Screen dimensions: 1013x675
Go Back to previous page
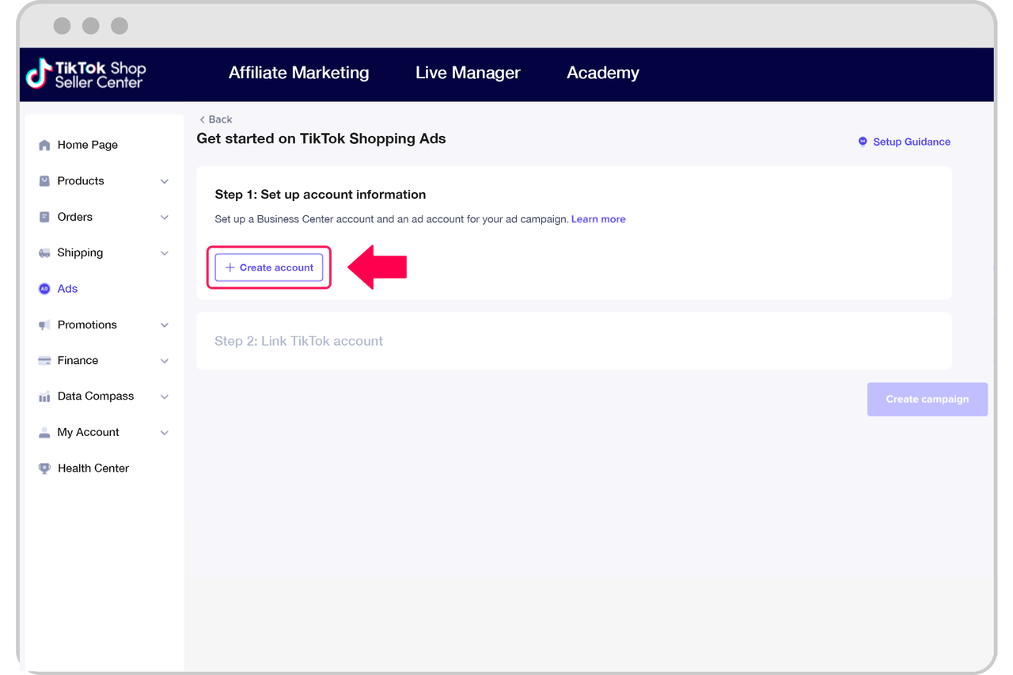pyautogui.click(x=215, y=119)
